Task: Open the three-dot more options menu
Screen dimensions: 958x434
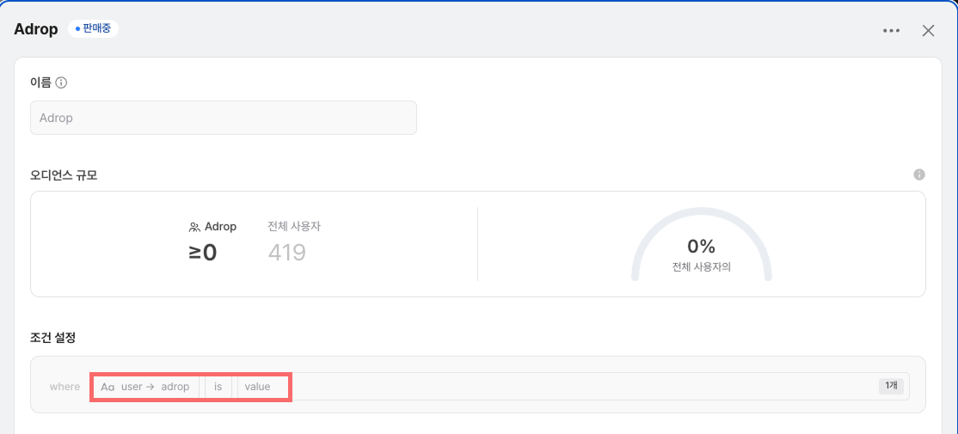Action: click(891, 31)
